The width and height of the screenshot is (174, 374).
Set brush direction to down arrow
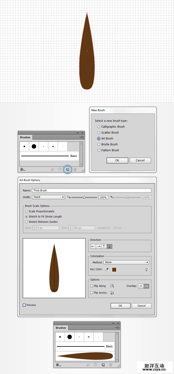(110, 246)
